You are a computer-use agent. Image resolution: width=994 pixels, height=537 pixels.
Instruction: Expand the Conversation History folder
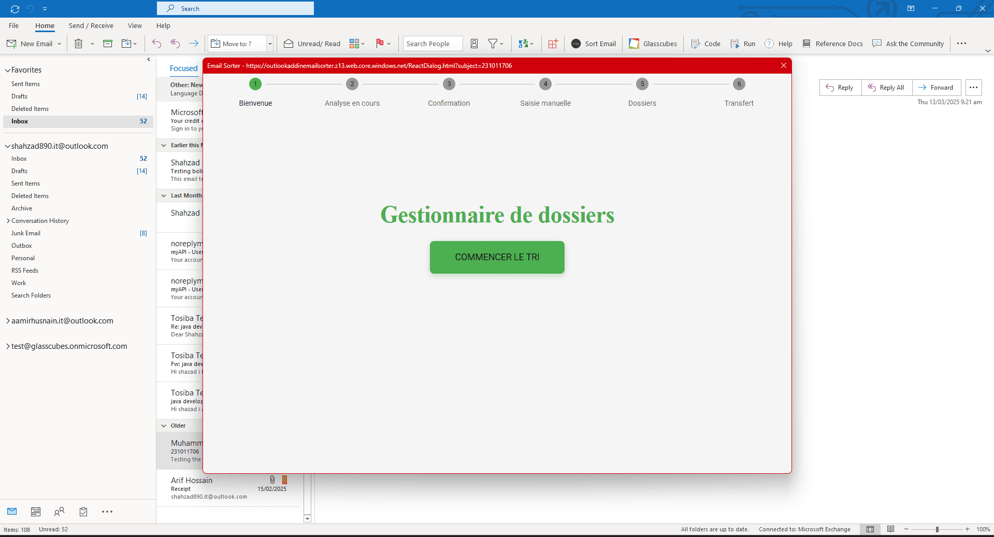[8, 221]
